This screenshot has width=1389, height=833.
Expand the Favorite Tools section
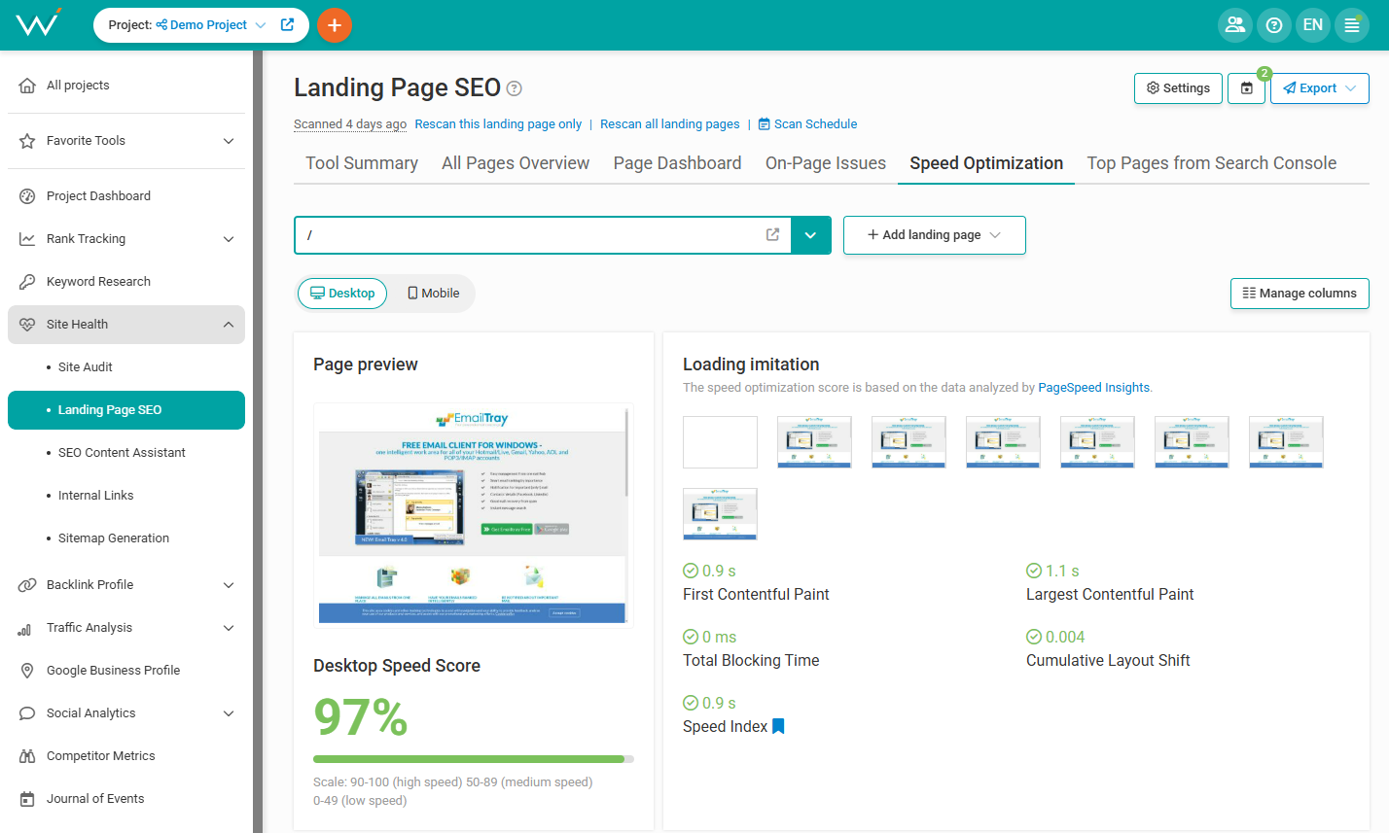tap(229, 141)
